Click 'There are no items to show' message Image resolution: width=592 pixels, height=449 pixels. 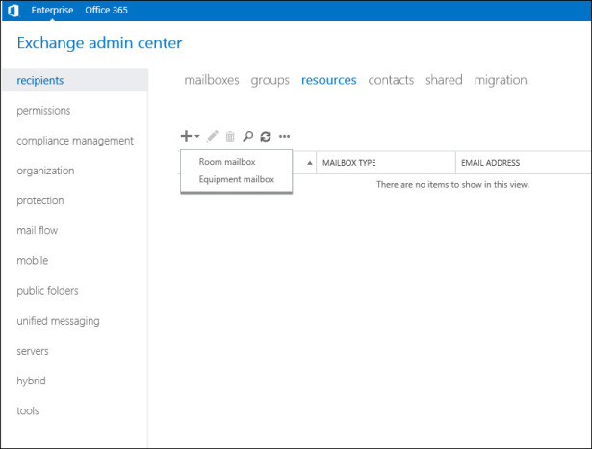coord(452,185)
